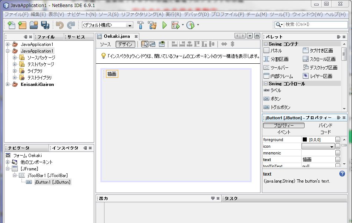Open the Refactoring (リファクタリング) menu
Screen dimensions: 352x223
[142, 14]
